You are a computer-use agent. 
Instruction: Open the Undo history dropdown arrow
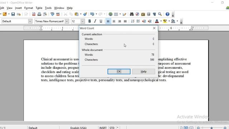[x=96, y=14]
